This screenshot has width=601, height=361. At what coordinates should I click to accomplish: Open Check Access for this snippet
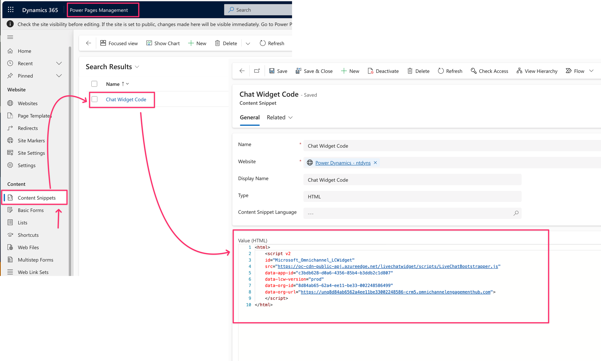tap(489, 71)
